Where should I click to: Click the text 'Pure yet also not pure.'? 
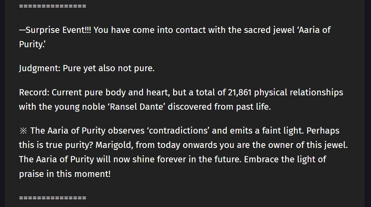point(109,68)
